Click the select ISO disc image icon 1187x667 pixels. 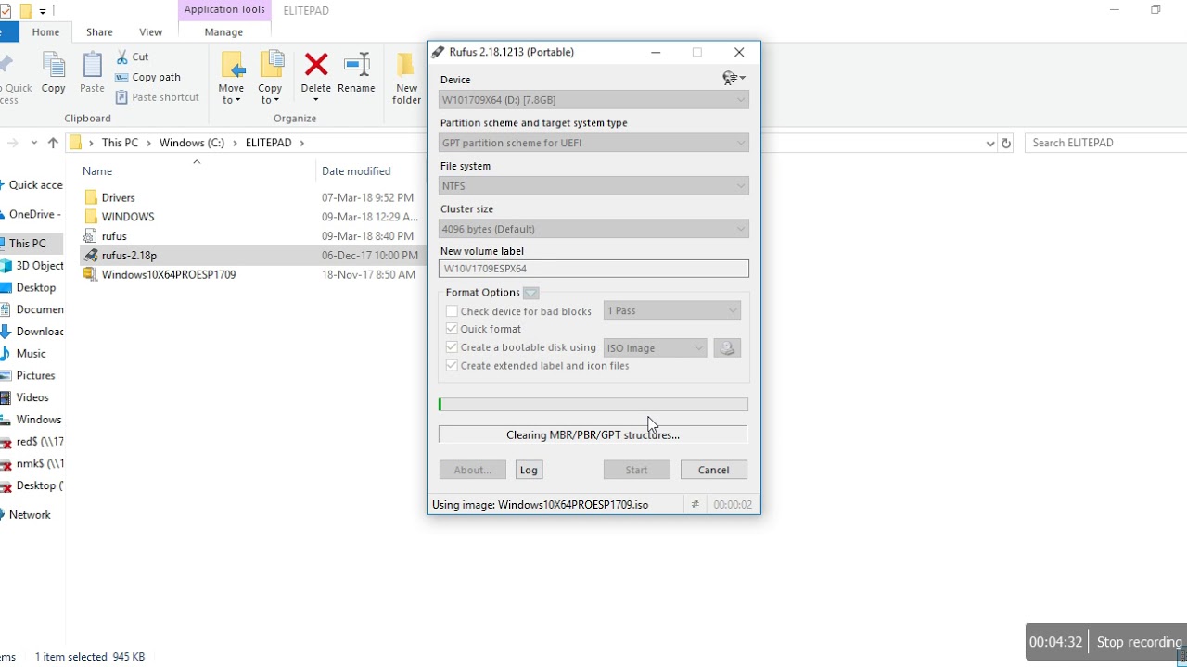pos(727,348)
